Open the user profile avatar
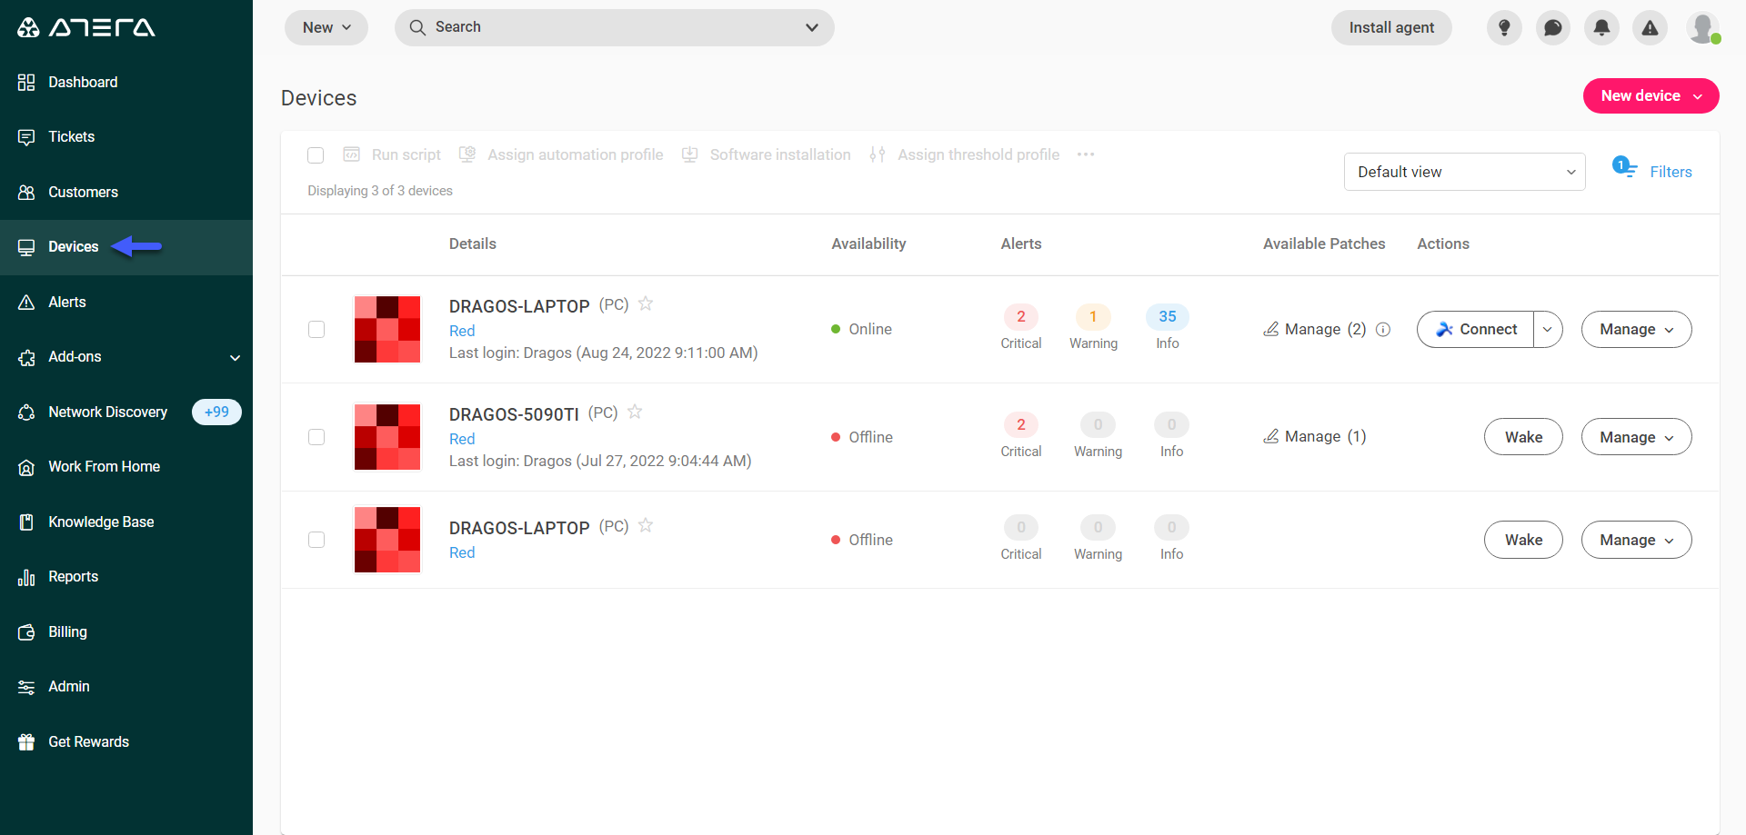 pos(1702,28)
